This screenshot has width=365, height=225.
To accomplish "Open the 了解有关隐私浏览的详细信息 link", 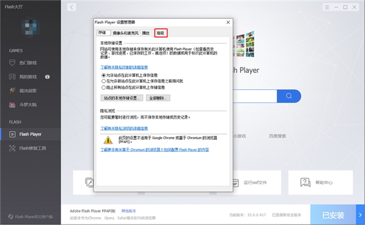I will (124, 128).
